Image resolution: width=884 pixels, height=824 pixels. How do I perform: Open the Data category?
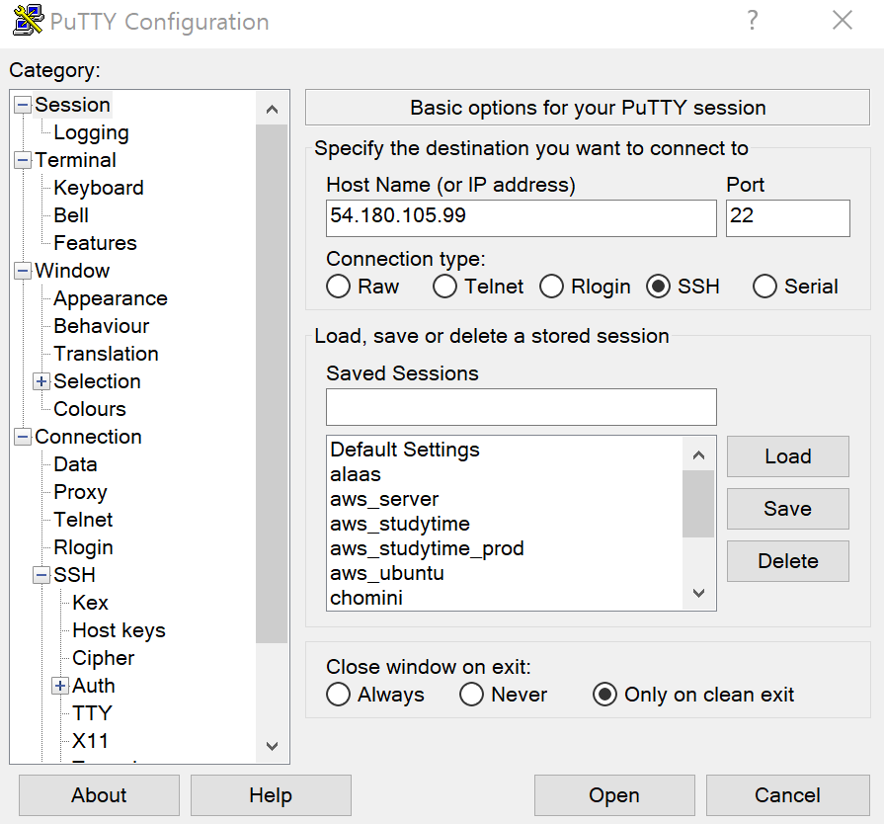(x=75, y=464)
